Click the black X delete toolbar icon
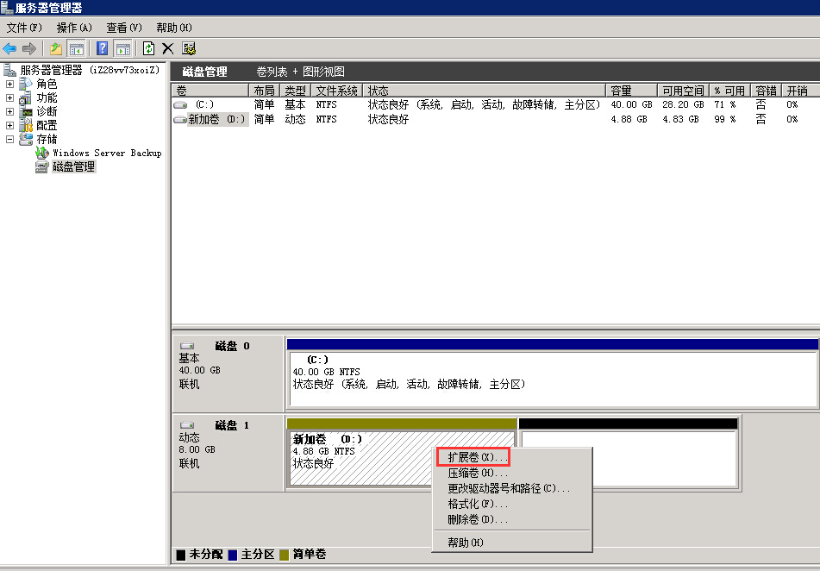The image size is (820, 571). [x=168, y=48]
